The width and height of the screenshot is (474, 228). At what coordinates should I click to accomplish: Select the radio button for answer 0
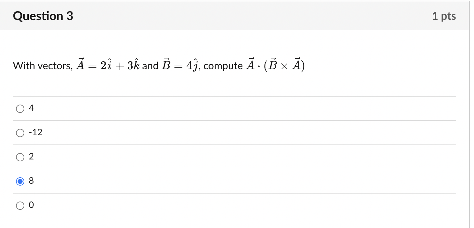(x=20, y=205)
